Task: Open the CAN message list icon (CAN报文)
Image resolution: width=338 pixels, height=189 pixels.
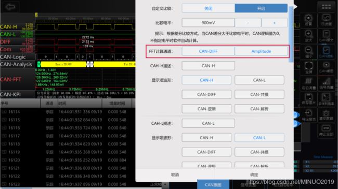Action: point(326,36)
